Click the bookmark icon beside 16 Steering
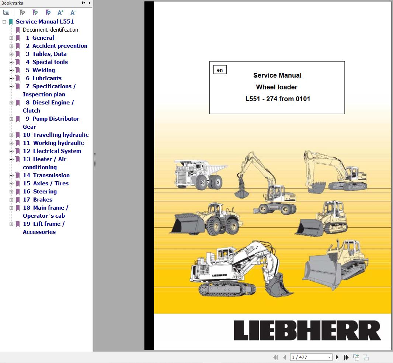Screen dimensions: 393x363 click(x=18, y=192)
